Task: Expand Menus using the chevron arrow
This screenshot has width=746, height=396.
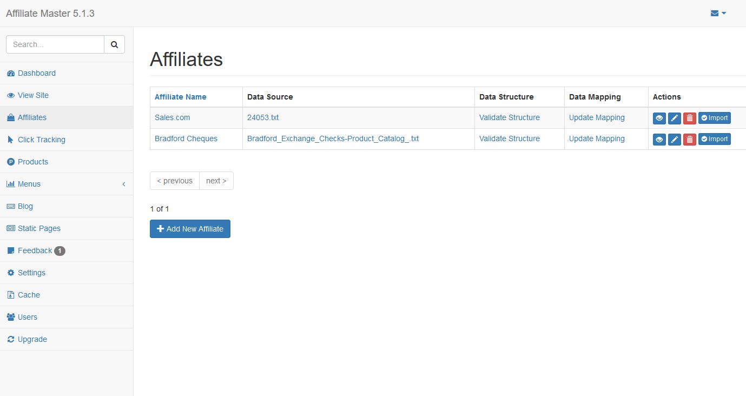Action: [x=124, y=184]
